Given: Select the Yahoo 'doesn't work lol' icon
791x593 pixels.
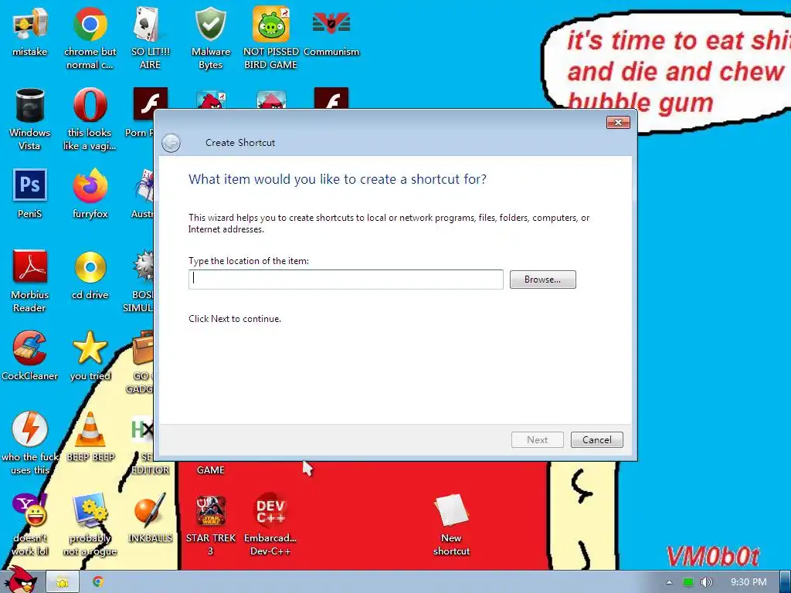Looking at the screenshot, I should point(30,524).
